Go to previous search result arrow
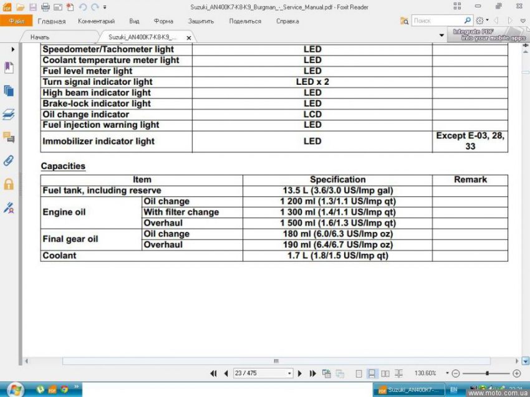The height and width of the screenshot is (397, 530). tap(496, 21)
